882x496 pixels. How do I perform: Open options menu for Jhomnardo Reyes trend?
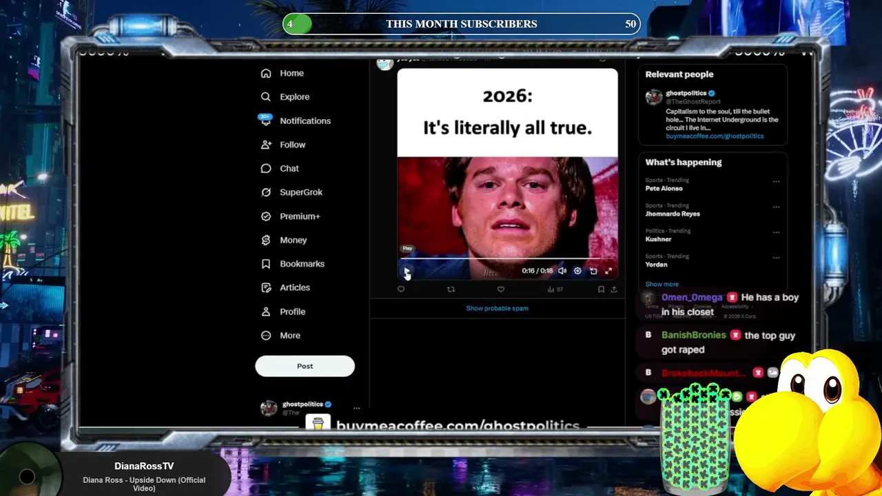pyautogui.click(x=776, y=207)
